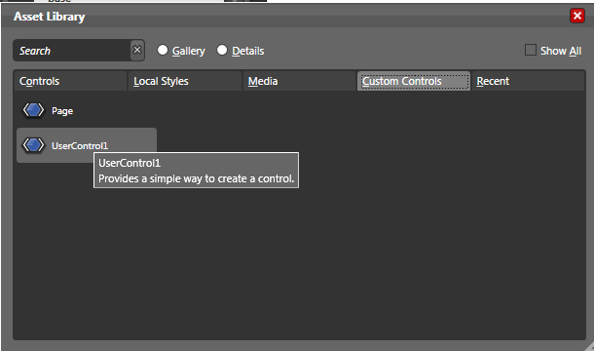Click the Page asset hexagon icon
The width and height of the screenshot is (594, 351).
33,110
